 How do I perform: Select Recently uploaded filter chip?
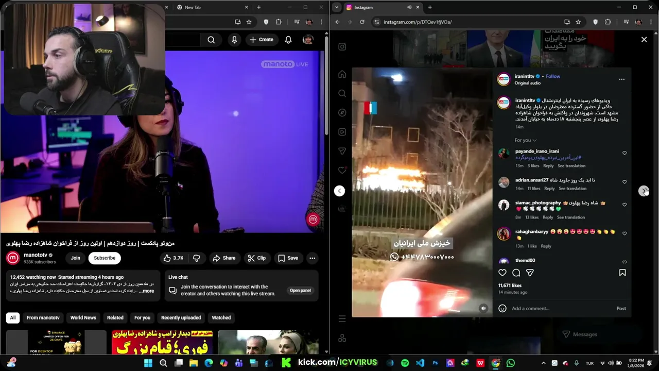pyautogui.click(x=181, y=317)
